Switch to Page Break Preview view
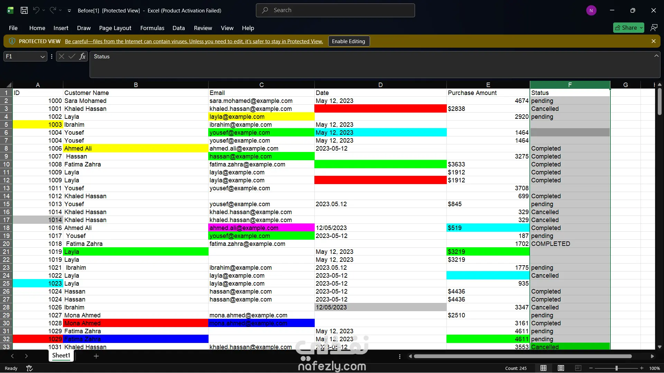 pos(578,368)
